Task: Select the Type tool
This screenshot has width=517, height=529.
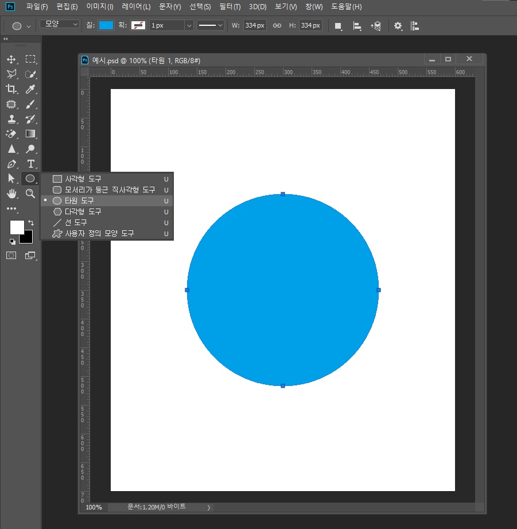Action: coord(30,164)
